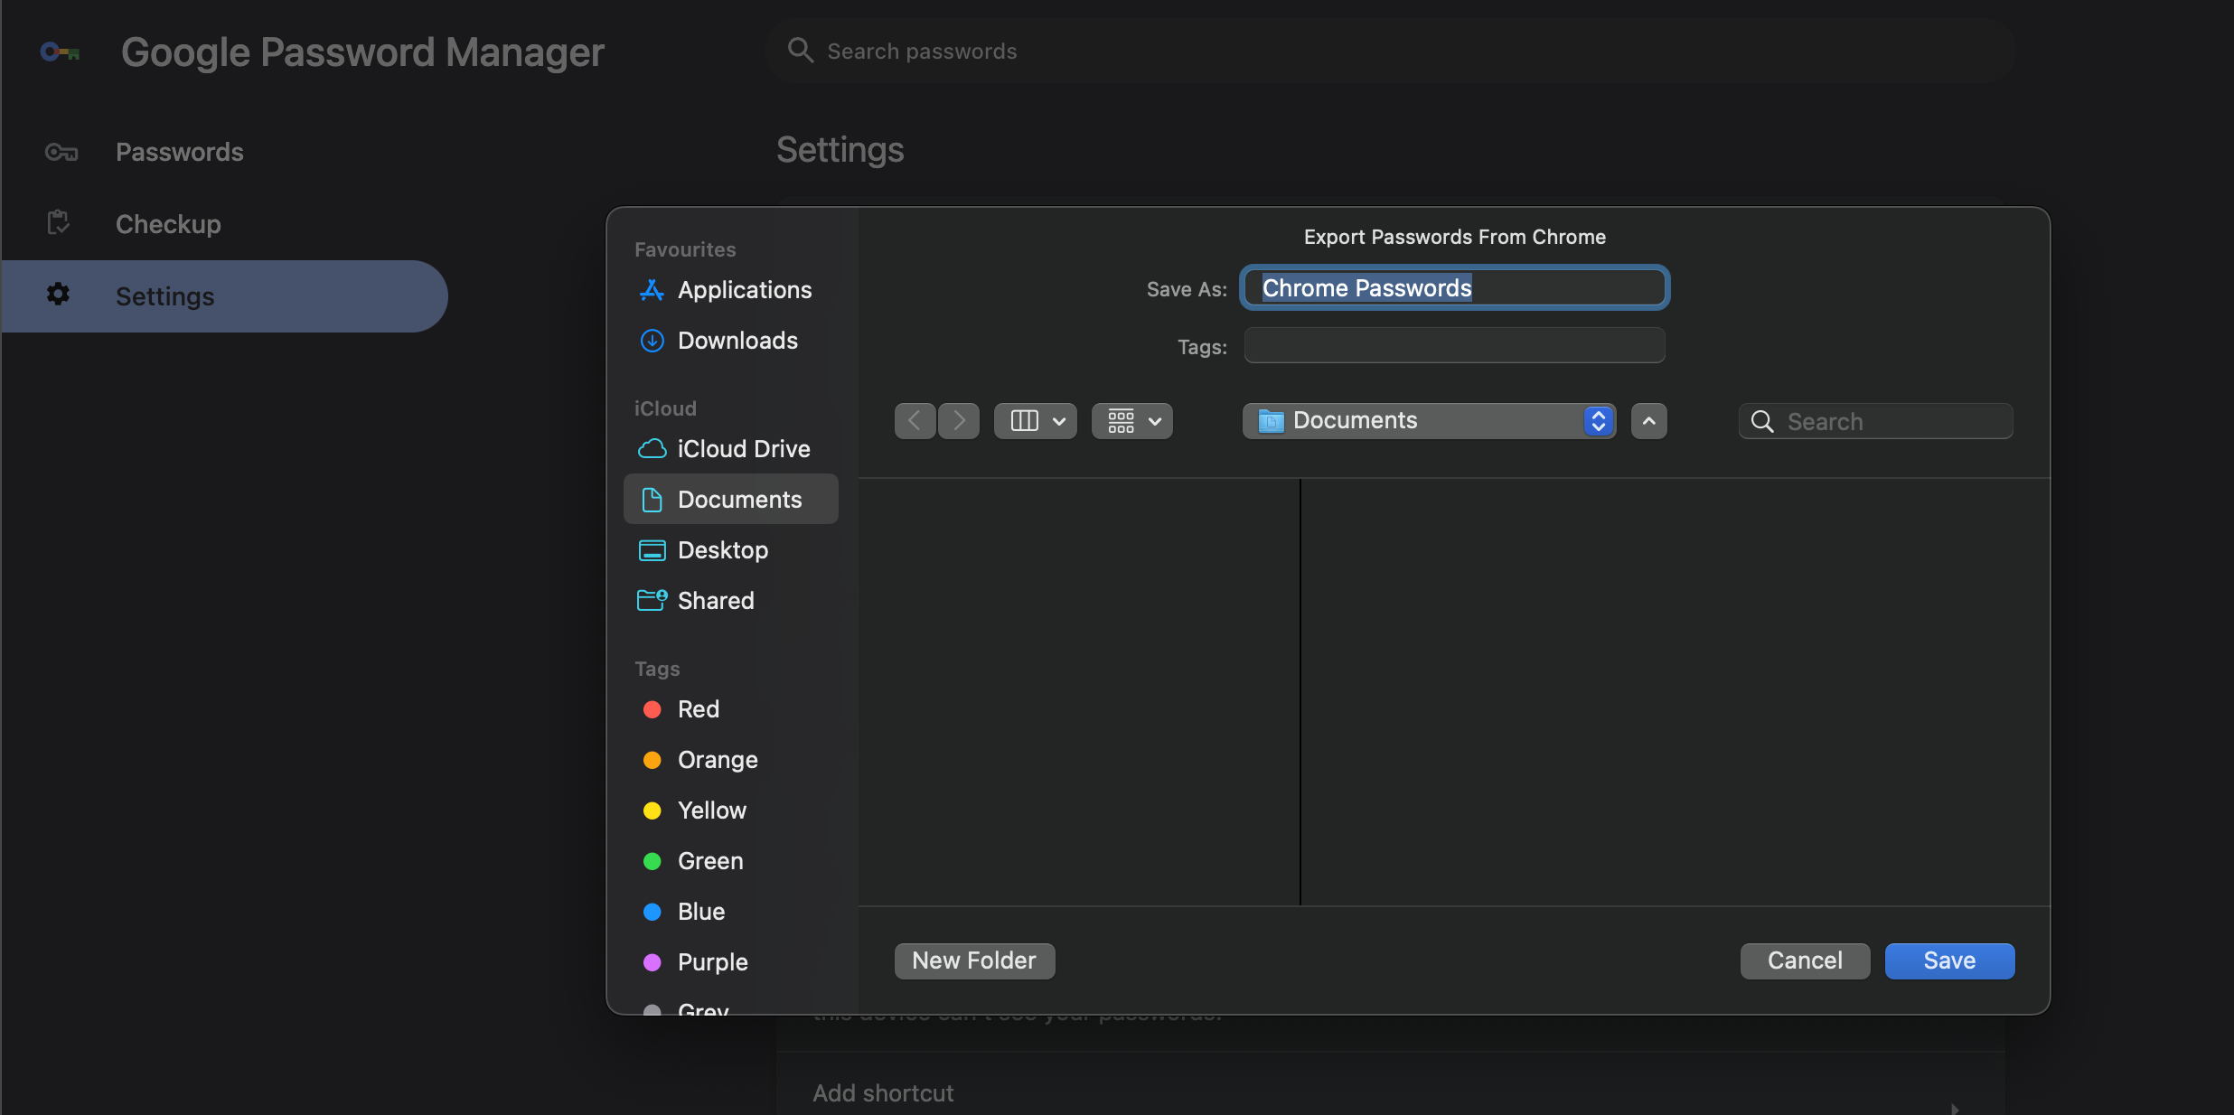Click the Settings page heading
This screenshot has height=1115, width=2234.
click(840, 150)
